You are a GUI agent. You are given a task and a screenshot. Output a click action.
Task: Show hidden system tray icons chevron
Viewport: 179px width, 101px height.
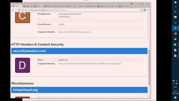pyautogui.click(x=174, y=78)
